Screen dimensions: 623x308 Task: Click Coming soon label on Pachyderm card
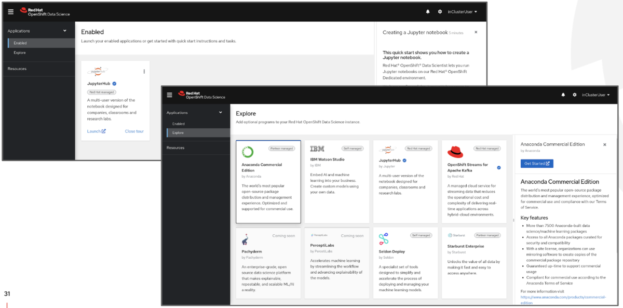(283, 236)
